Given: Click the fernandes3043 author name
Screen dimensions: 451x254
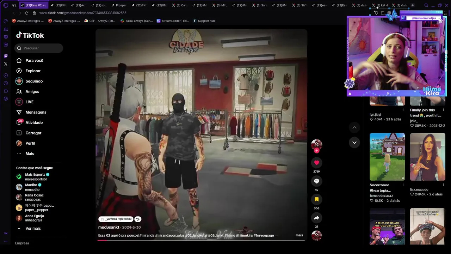Looking at the screenshot, I should [x=381, y=196].
